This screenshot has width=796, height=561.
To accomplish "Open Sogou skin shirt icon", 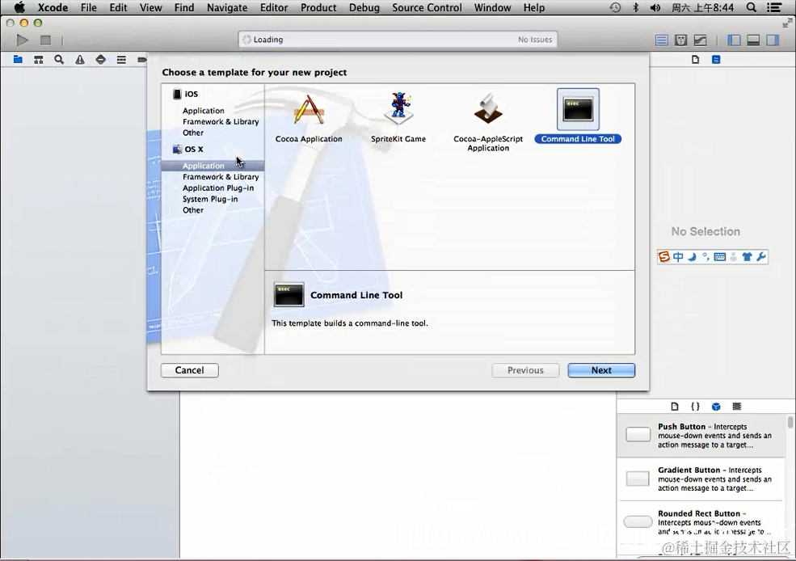I will pyautogui.click(x=747, y=257).
